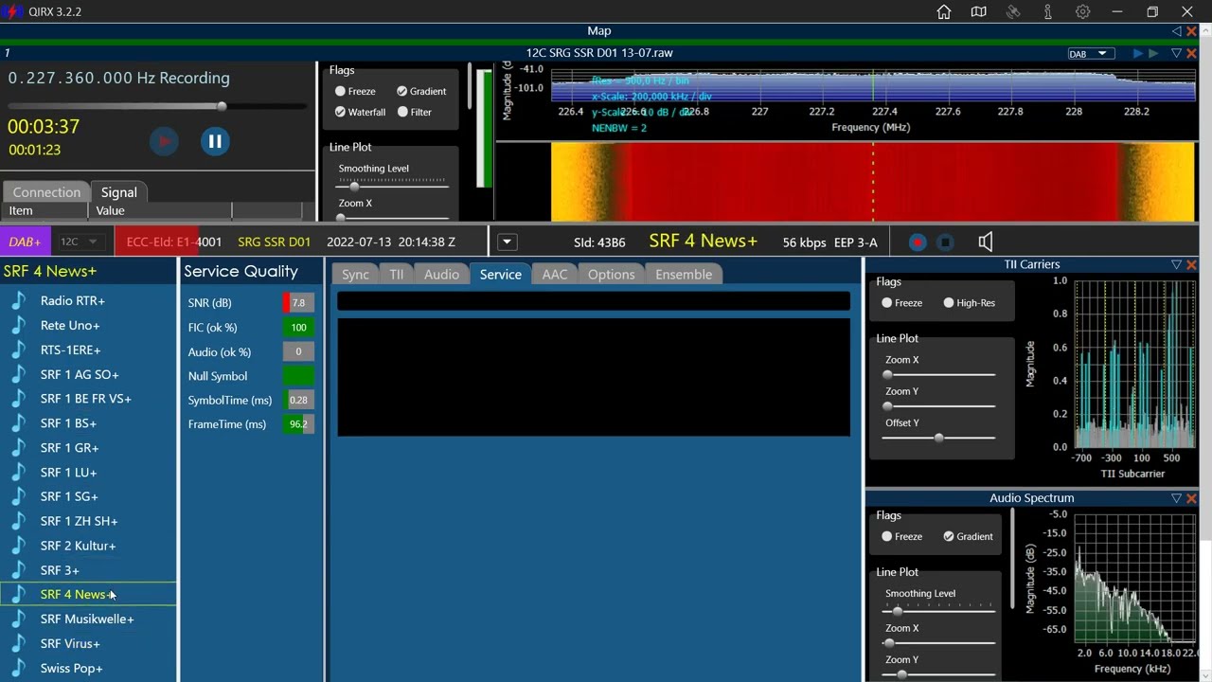This screenshot has width=1212, height=682.
Task: Close the Map panel
Action: (x=1191, y=31)
